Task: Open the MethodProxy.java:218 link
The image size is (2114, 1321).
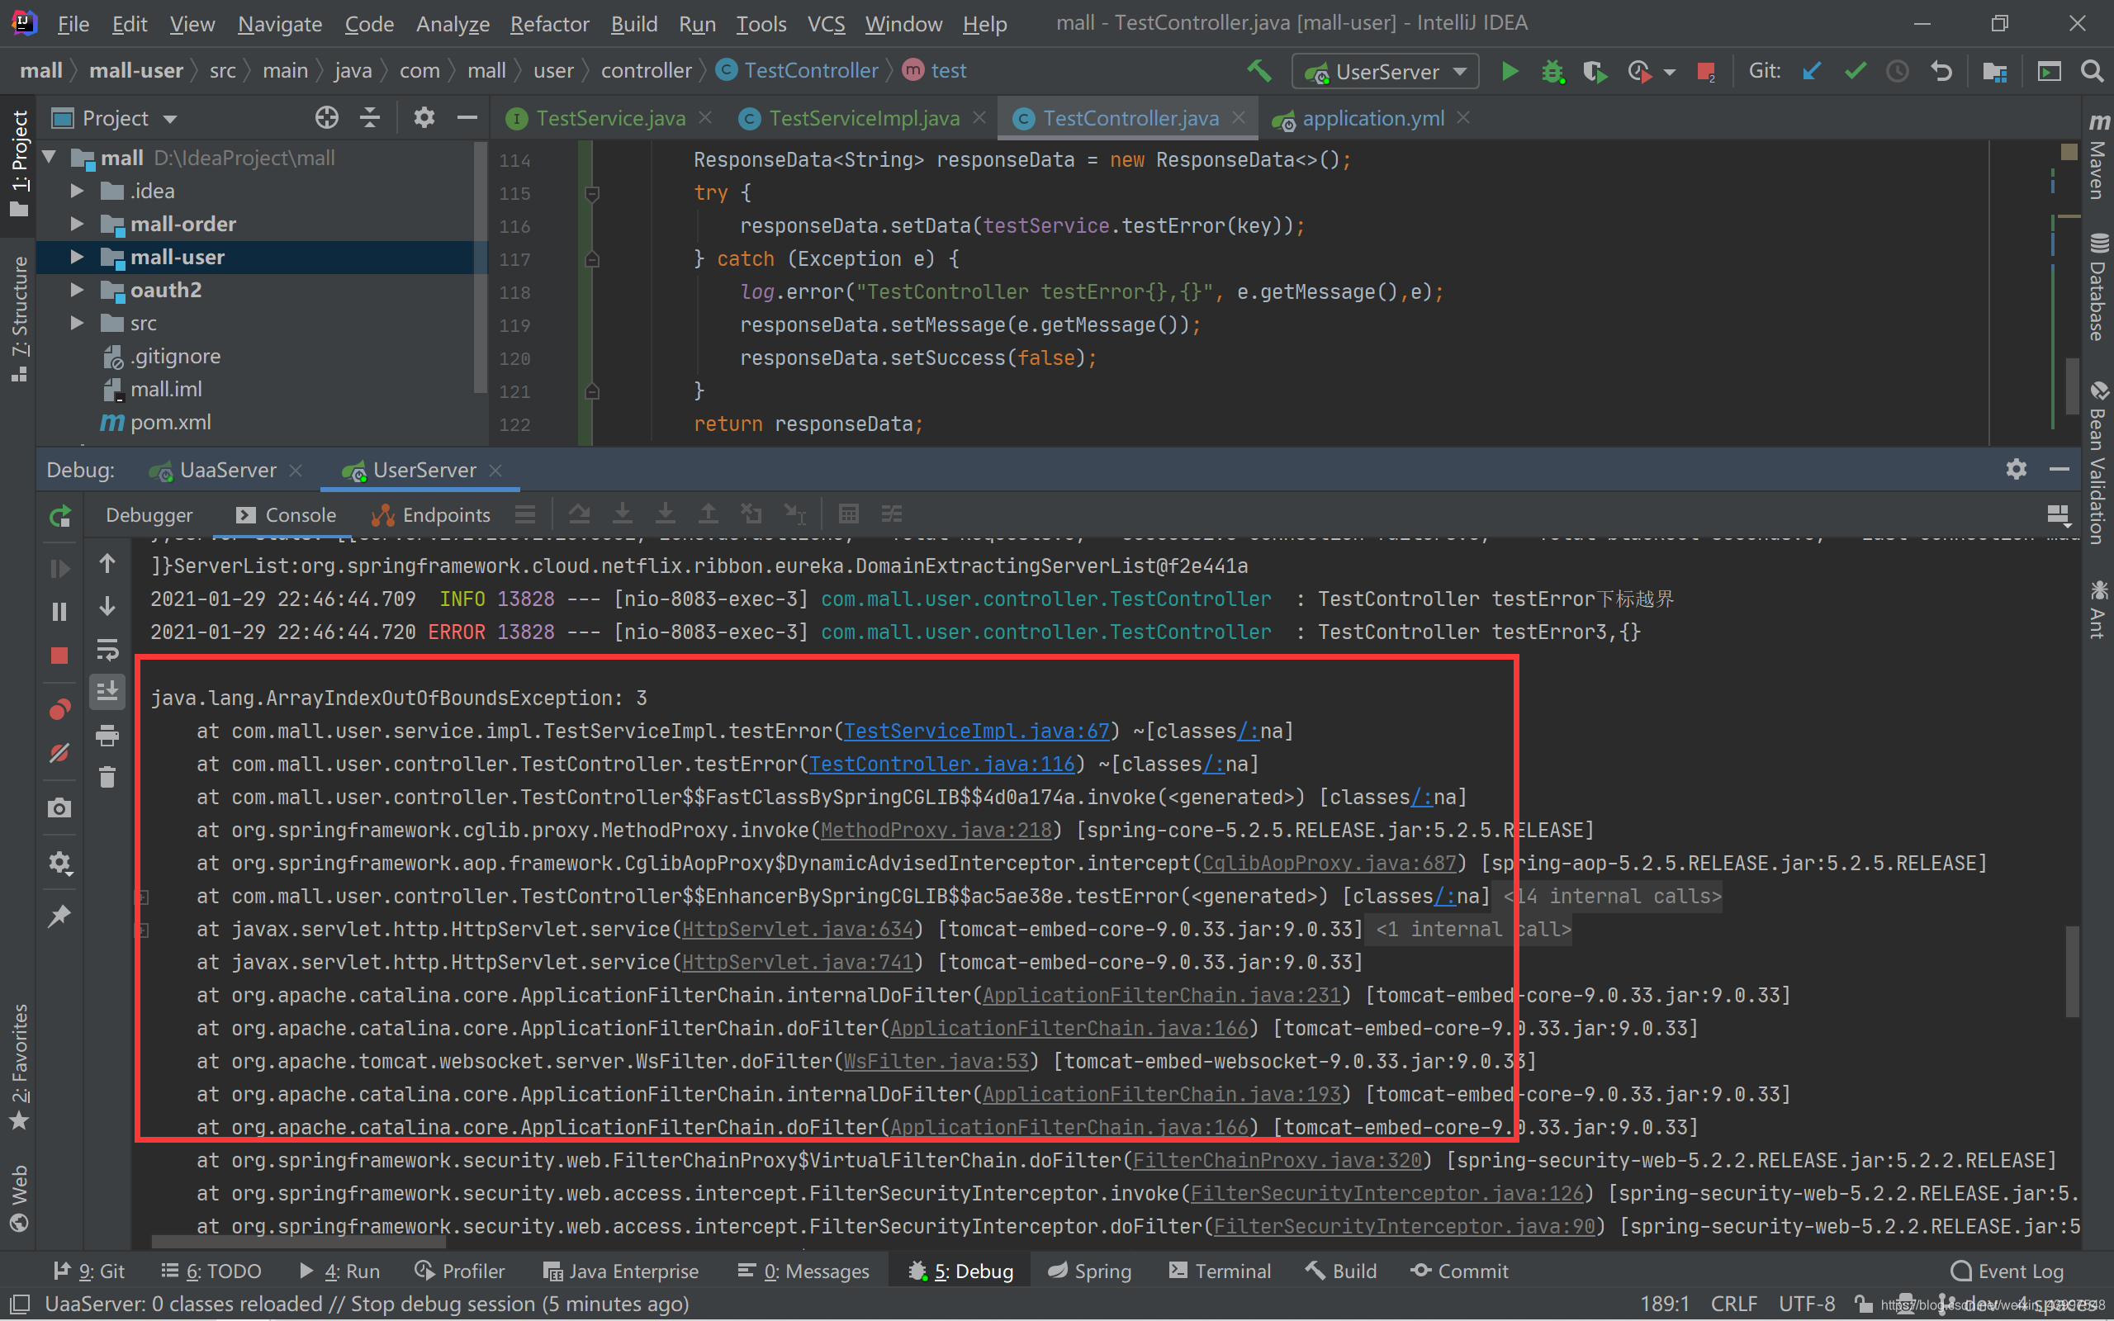Action: [x=936, y=830]
